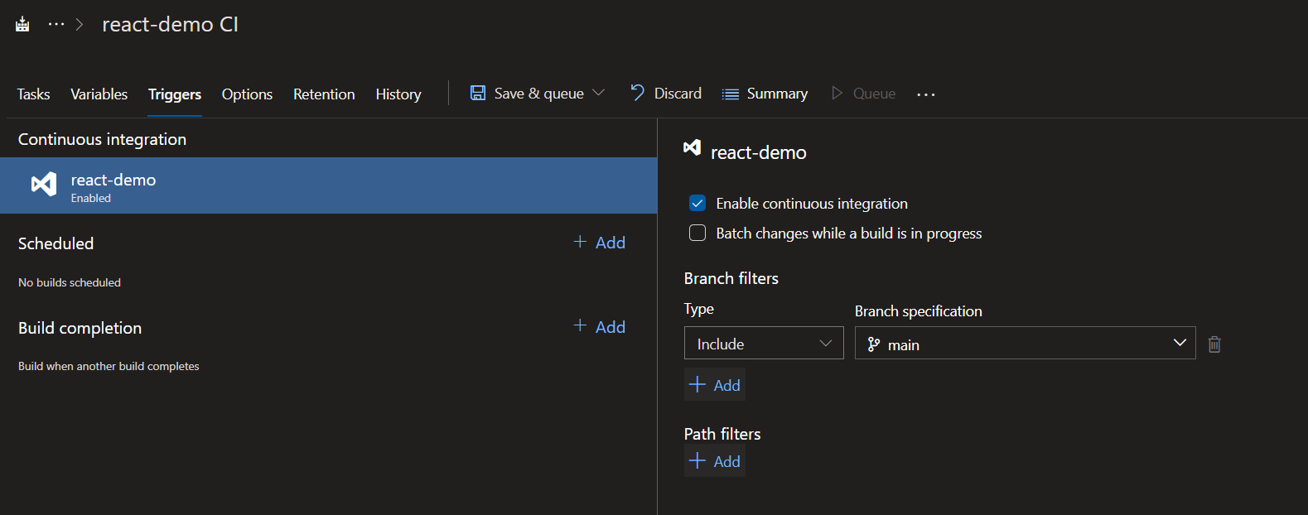
Task: Discard pending pipeline changes
Action: coord(666,94)
